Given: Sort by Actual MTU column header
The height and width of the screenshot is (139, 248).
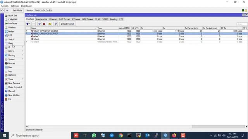Looking at the screenshot, I should coord(125,28).
